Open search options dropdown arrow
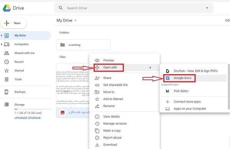Viewport: 230px width, 149px height. (207, 8)
